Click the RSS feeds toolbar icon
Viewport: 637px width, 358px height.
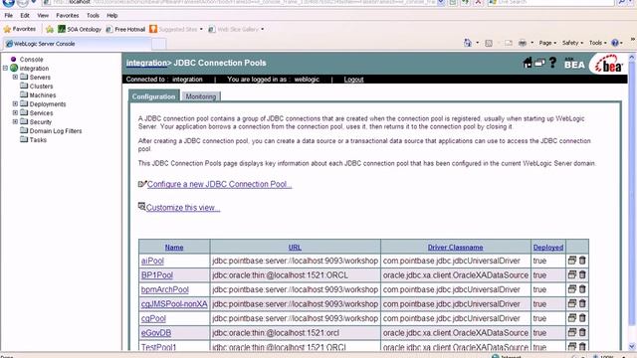[x=489, y=43]
